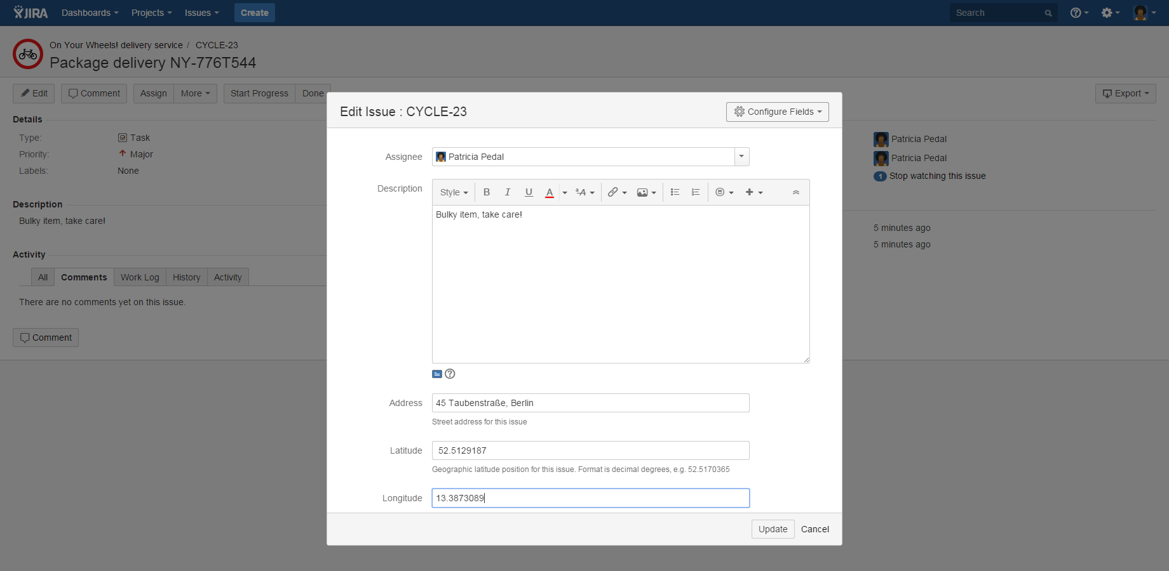
Task: Open the Configure Fields dropdown
Action: [777, 112]
